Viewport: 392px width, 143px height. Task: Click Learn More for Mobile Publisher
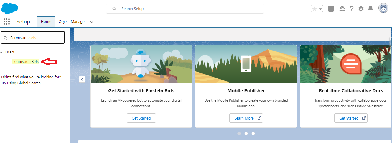tap(246, 118)
